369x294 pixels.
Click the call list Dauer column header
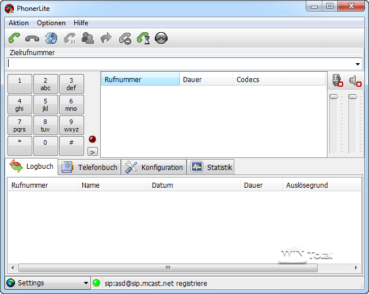[x=206, y=79]
